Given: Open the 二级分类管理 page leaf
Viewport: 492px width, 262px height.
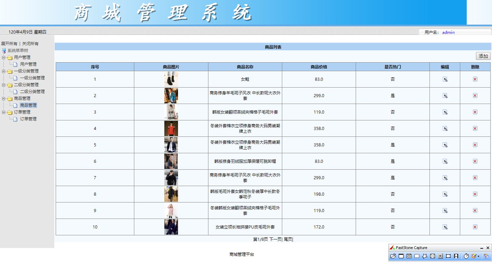Looking at the screenshot, I should click(x=32, y=92).
